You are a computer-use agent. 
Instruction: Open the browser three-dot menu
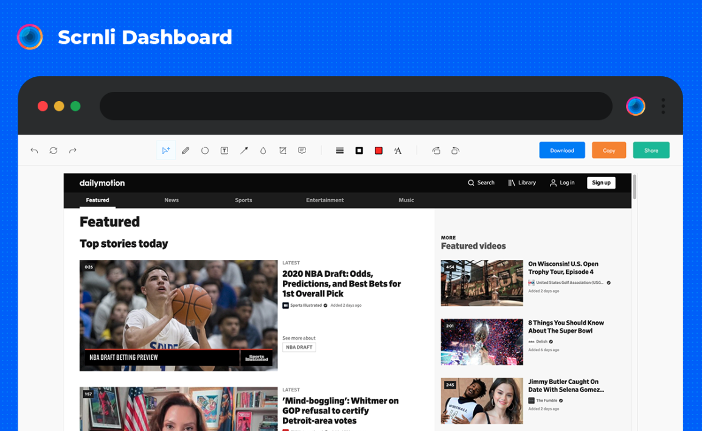663,106
